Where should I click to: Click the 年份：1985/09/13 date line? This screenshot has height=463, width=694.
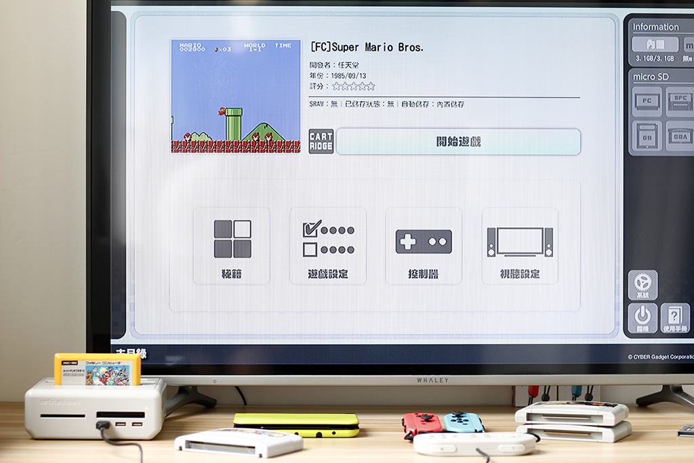coord(338,76)
